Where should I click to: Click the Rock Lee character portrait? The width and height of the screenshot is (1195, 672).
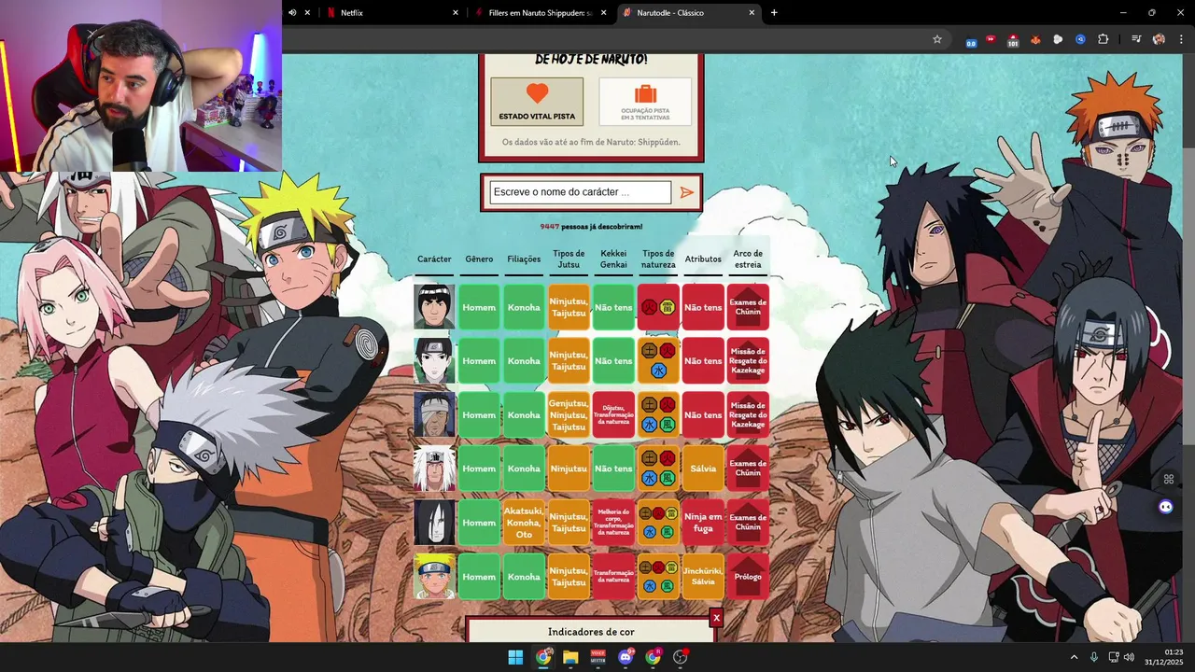434,307
